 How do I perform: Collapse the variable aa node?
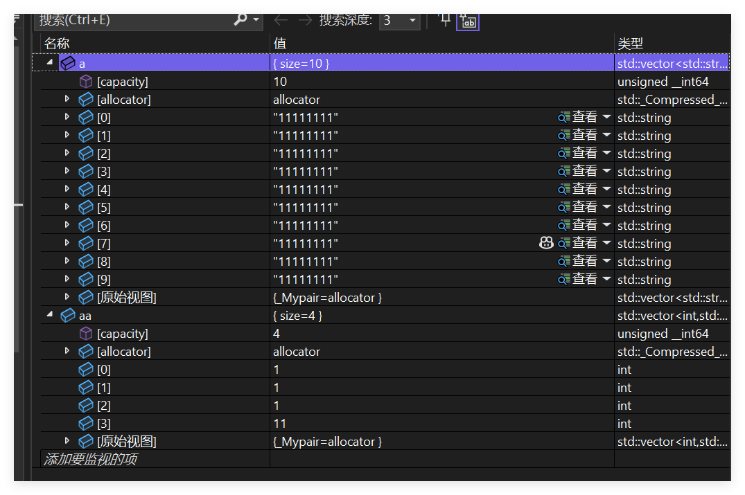tap(49, 314)
